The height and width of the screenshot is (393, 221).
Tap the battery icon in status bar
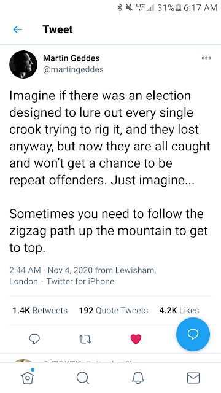click(178, 8)
